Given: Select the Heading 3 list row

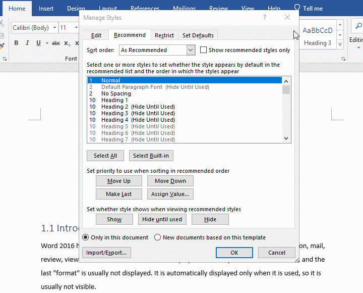Looking at the screenshot, I should [x=185, y=113].
